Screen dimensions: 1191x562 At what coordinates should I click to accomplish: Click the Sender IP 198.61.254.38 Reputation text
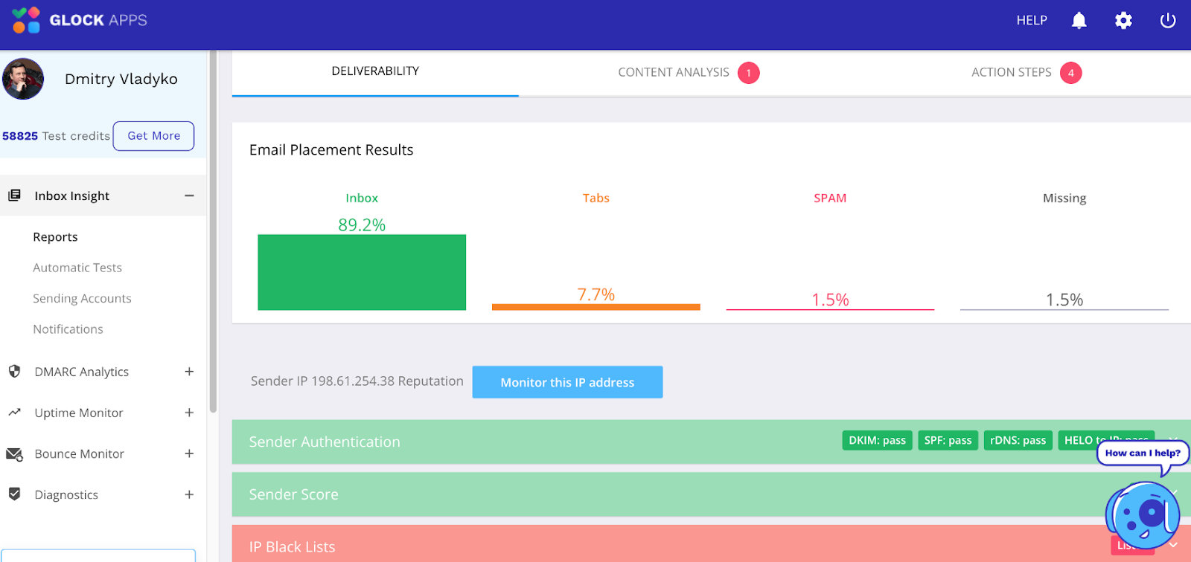point(357,381)
